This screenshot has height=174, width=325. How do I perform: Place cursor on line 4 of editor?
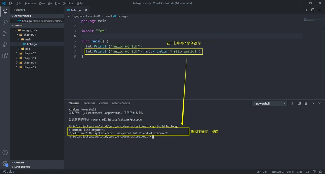point(192,36)
